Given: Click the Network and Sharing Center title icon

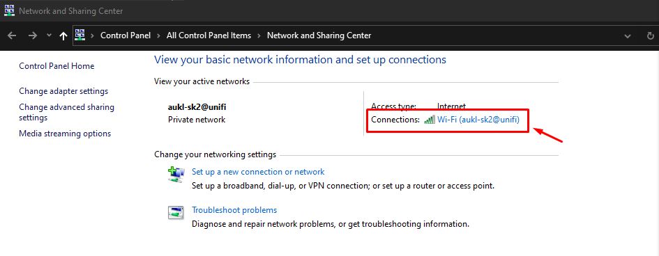Looking at the screenshot, I should [9, 10].
